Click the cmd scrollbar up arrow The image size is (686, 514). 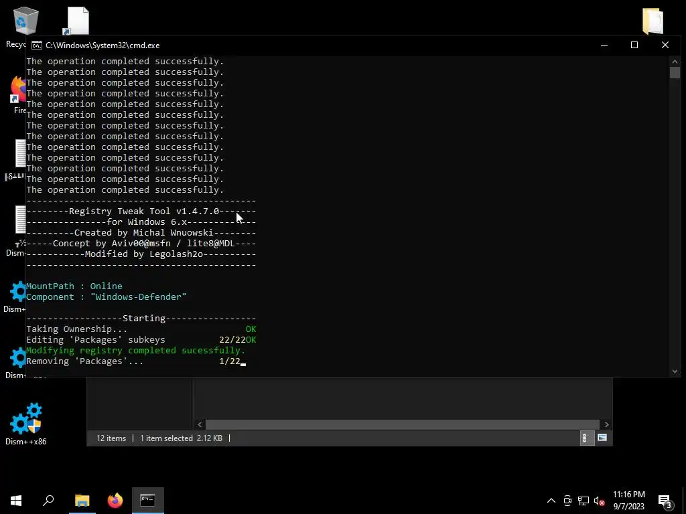(x=675, y=61)
